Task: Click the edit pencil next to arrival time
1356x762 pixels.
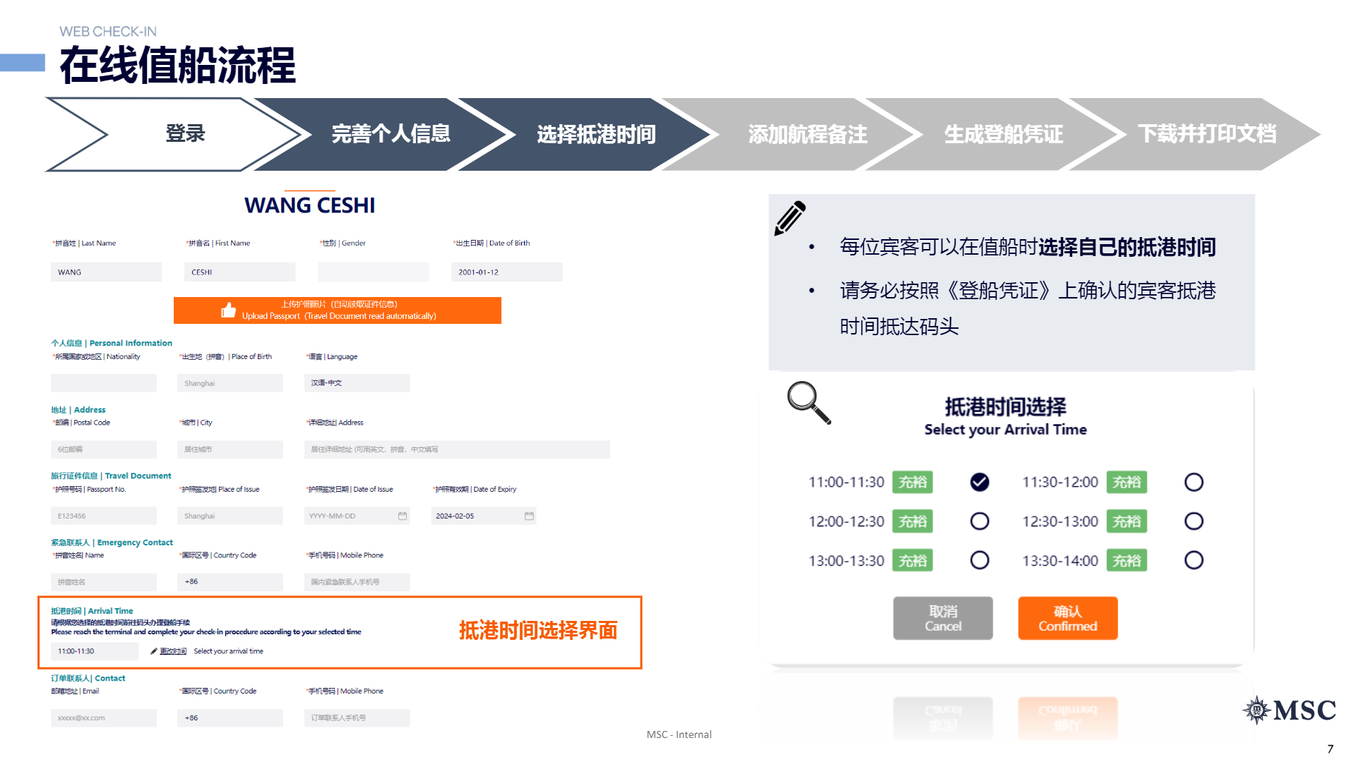Action: coord(154,651)
